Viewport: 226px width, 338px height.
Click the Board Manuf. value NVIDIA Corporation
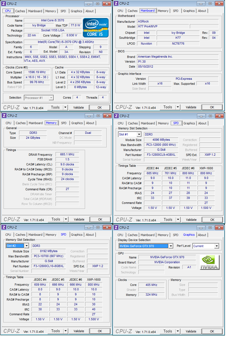pos(167,262)
